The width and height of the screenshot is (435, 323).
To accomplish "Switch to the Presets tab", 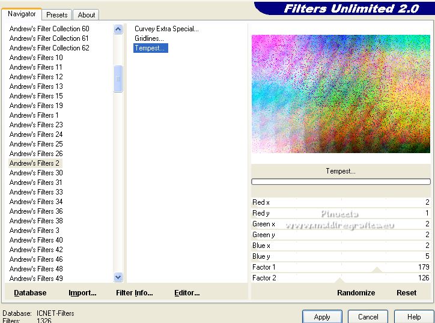I will pos(57,14).
